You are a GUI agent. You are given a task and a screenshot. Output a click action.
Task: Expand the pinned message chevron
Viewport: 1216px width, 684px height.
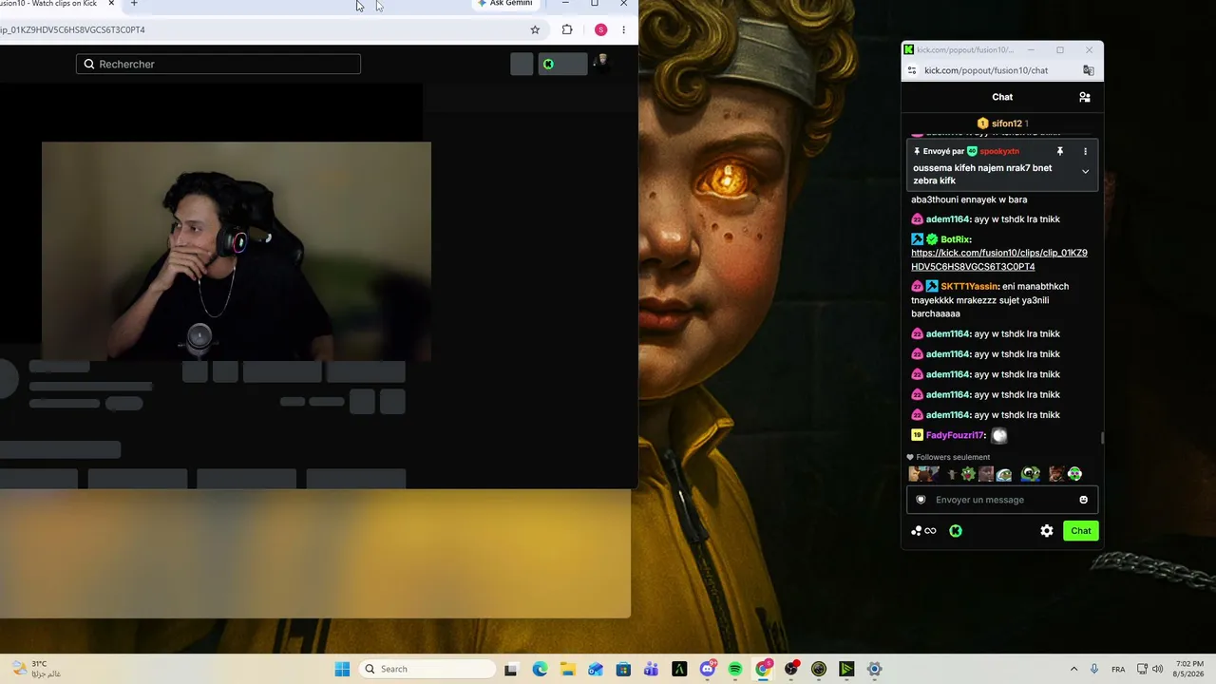pos(1085,172)
